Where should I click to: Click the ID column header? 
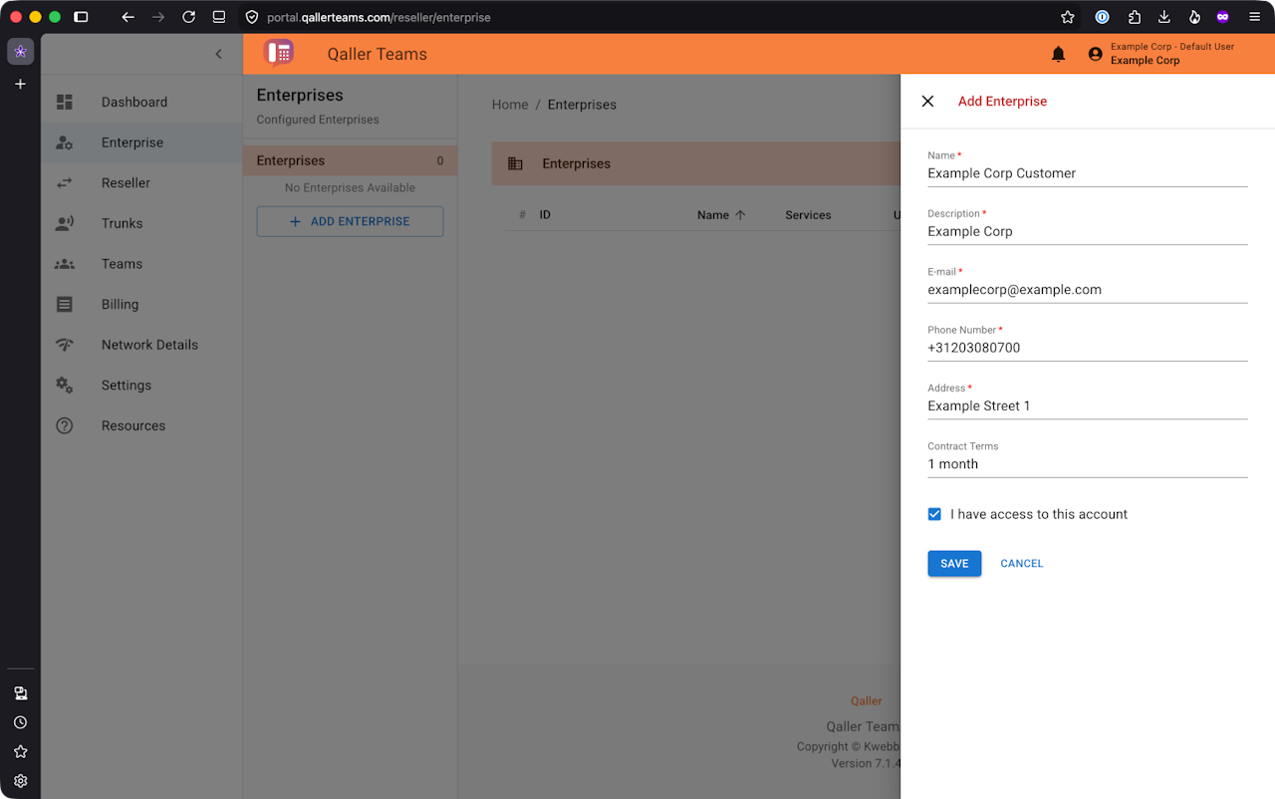point(545,215)
